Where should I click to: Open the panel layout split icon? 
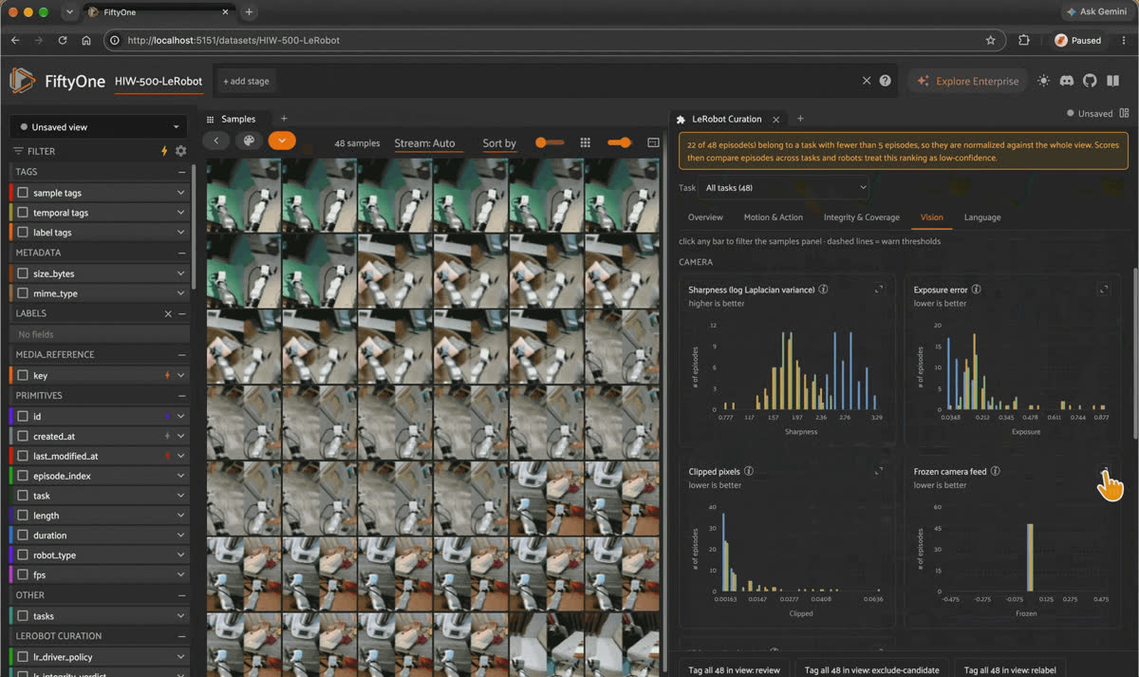1126,114
